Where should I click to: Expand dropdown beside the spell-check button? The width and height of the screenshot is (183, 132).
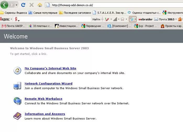135,19
